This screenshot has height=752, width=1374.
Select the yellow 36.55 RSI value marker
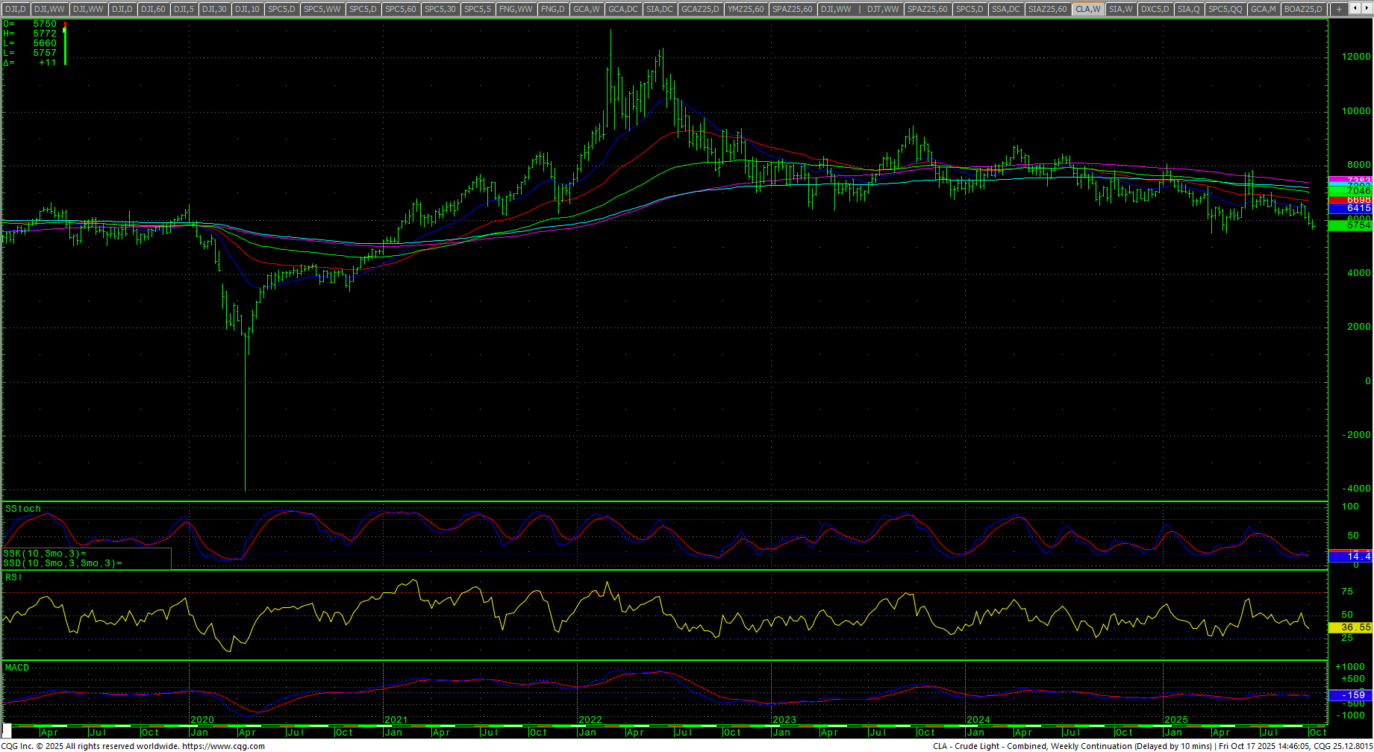tap(1350, 628)
